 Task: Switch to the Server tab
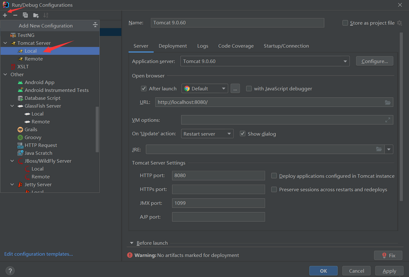pyautogui.click(x=141, y=46)
